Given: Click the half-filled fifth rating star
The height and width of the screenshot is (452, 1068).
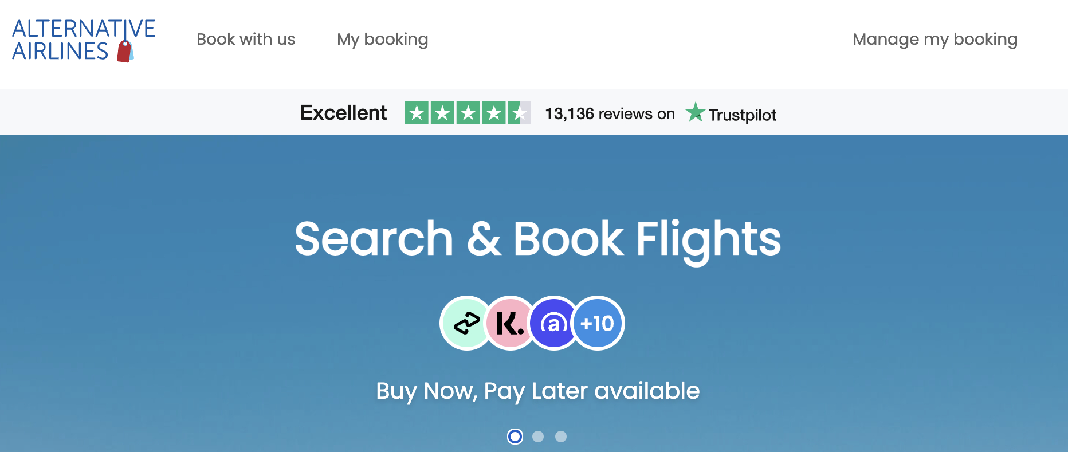Looking at the screenshot, I should tap(519, 112).
